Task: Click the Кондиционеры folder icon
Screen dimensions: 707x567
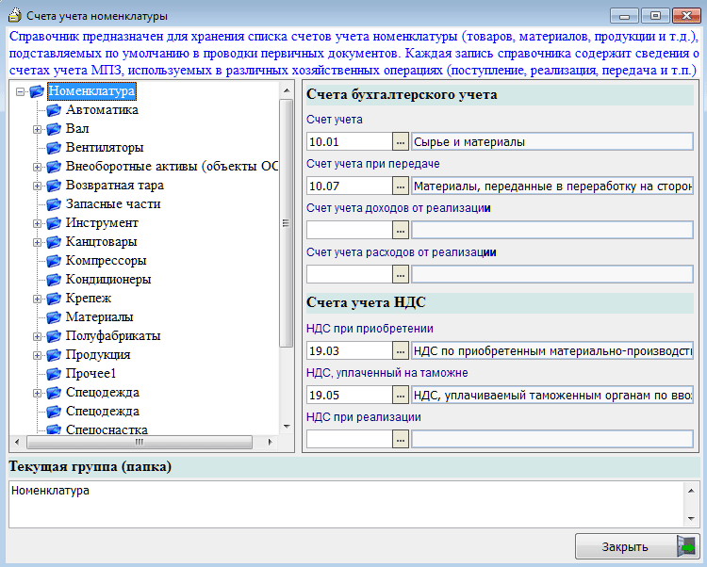Action: [54, 280]
